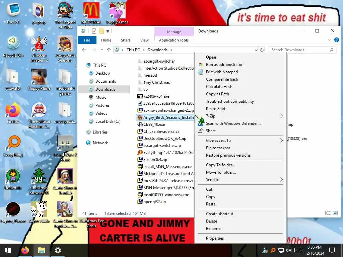
Task: Select Network in navigation pane
Action: tap(100, 143)
